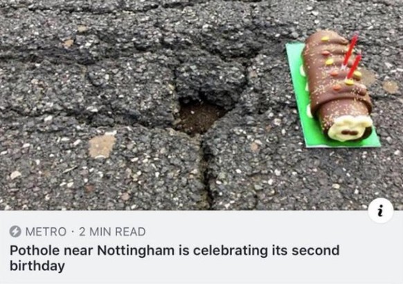Click the word 'Pothole' in the headline
Viewport: 403px width, 284px height.
tap(35, 251)
